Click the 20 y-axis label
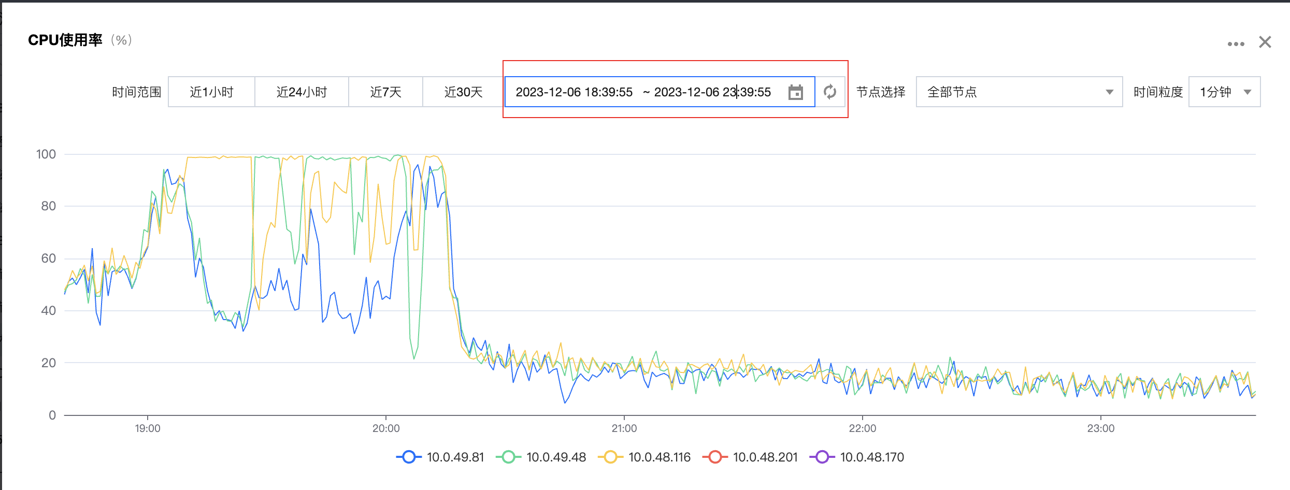 pos(48,363)
